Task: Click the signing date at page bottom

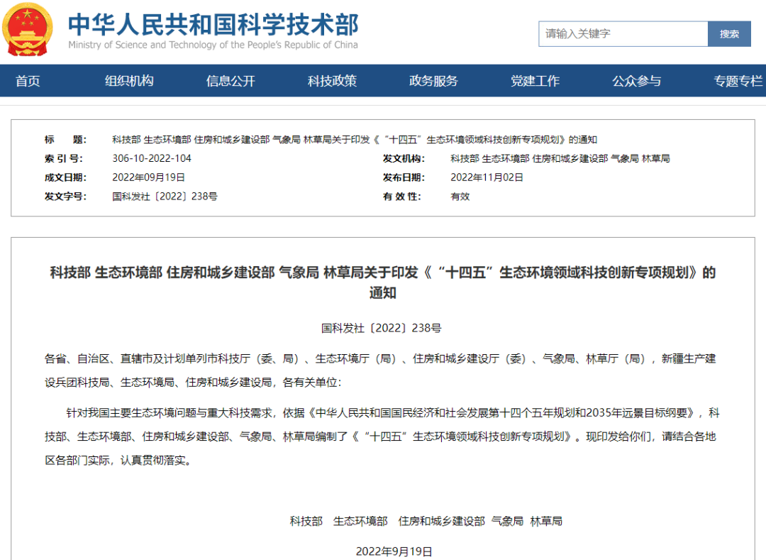Action: pyautogui.click(x=394, y=551)
